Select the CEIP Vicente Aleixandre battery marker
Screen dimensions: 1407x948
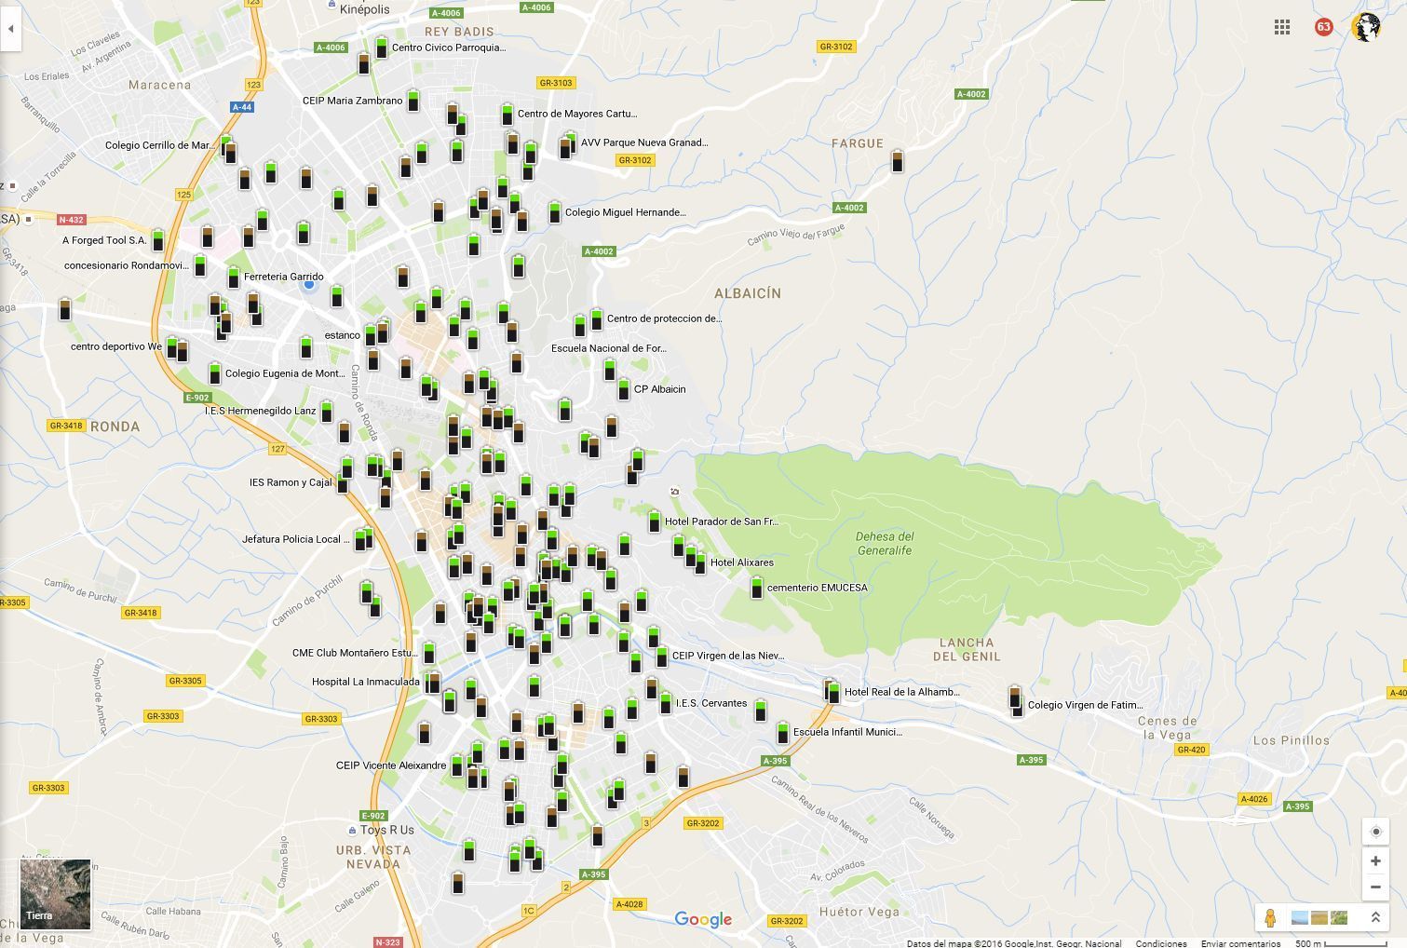pos(457,765)
